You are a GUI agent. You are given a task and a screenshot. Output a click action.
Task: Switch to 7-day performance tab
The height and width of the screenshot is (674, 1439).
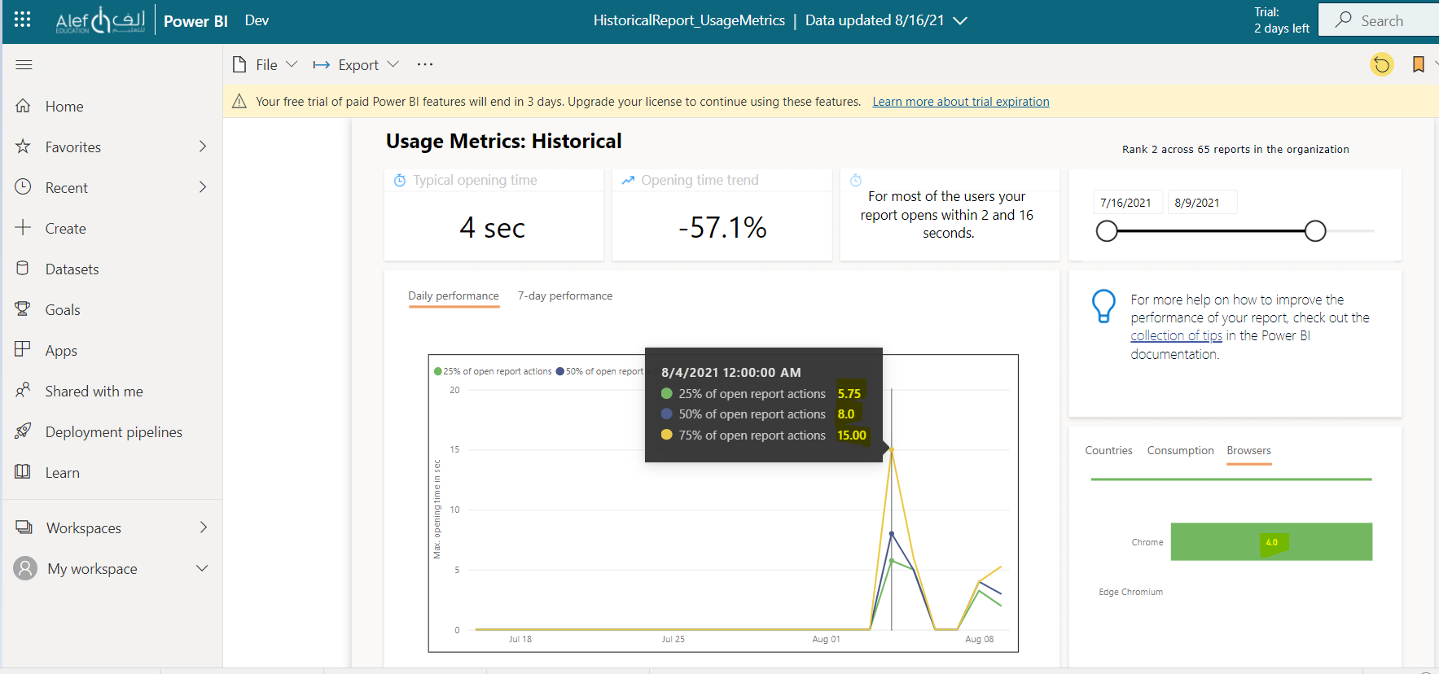click(x=565, y=295)
